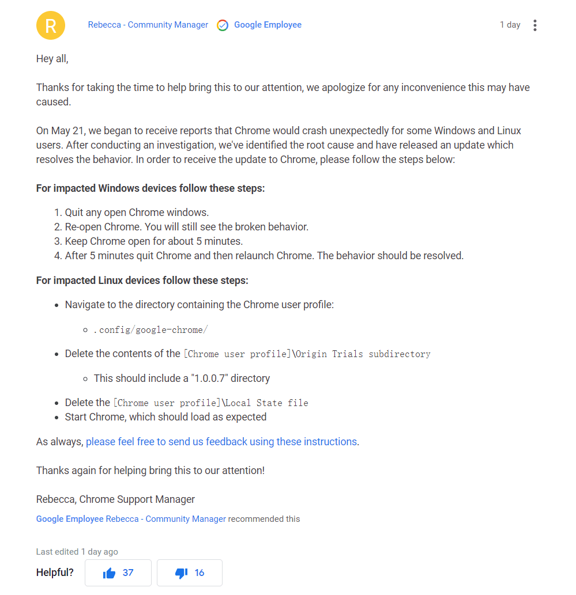Click Google Employee link in recommended line
Screen dimensions: 576x595
pyautogui.click(x=70, y=519)
